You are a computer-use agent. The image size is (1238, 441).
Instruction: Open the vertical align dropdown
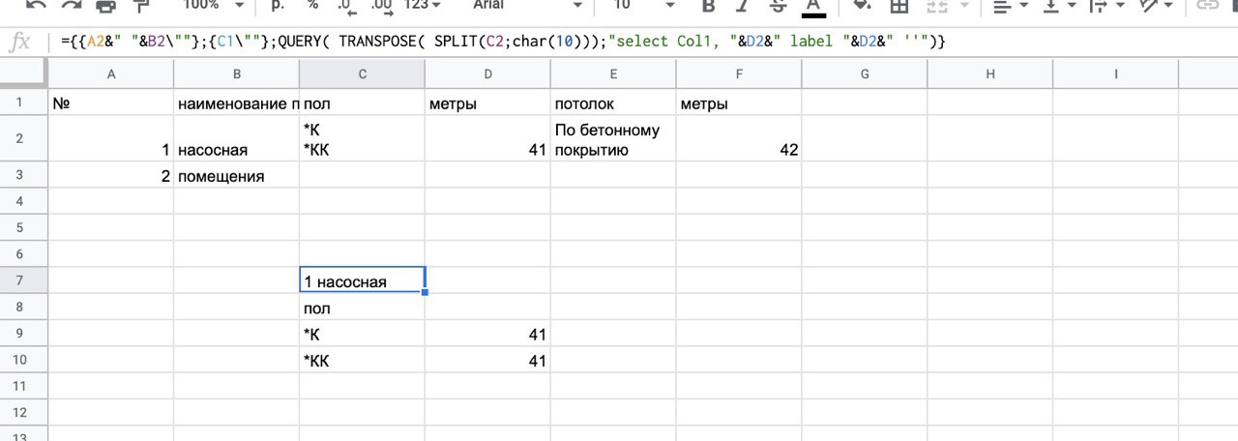[1059, 6]
